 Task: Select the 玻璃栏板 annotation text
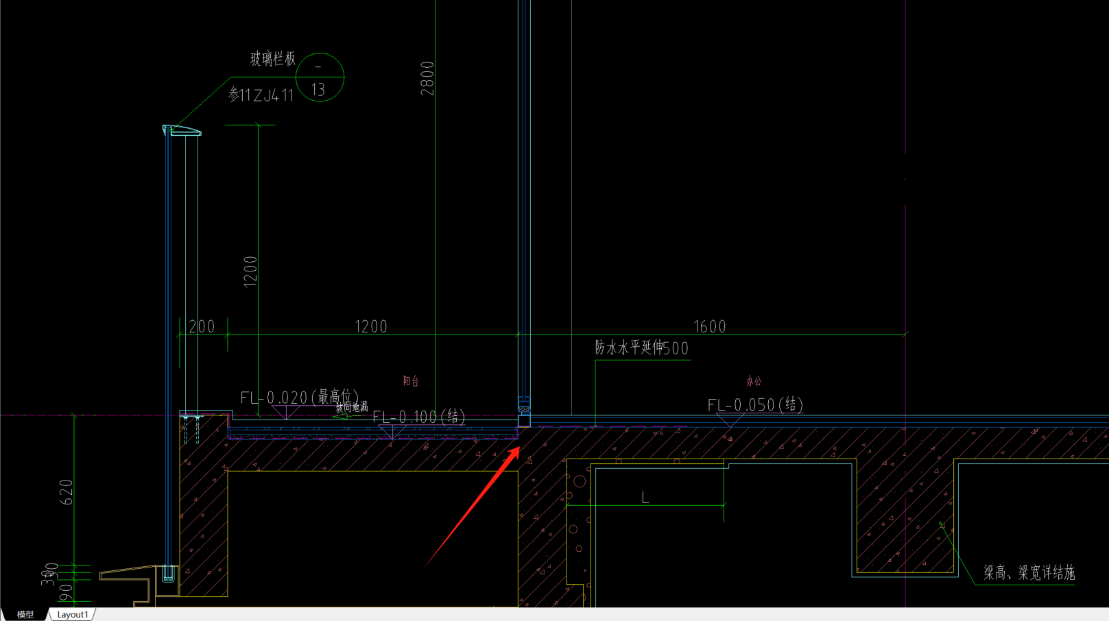273,59
